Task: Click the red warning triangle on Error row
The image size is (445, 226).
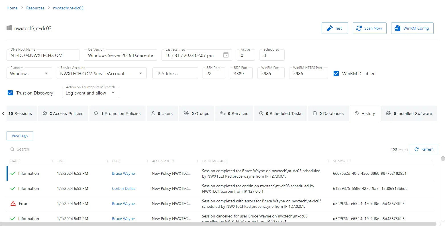Action: click(13, 204)
